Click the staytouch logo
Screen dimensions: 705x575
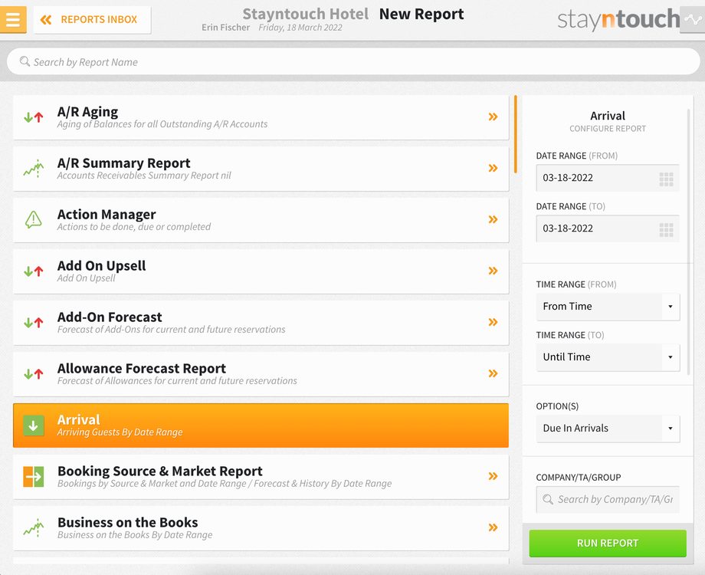pos(618,19)
